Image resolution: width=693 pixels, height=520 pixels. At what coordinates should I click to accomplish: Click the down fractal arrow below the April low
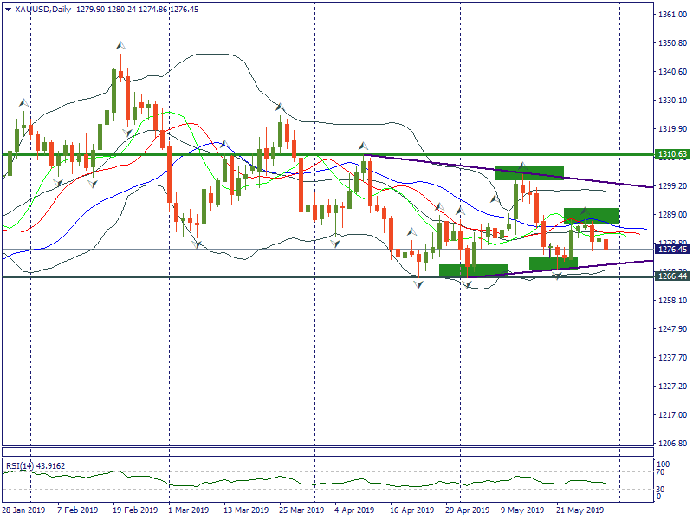[x=418, y=285]
